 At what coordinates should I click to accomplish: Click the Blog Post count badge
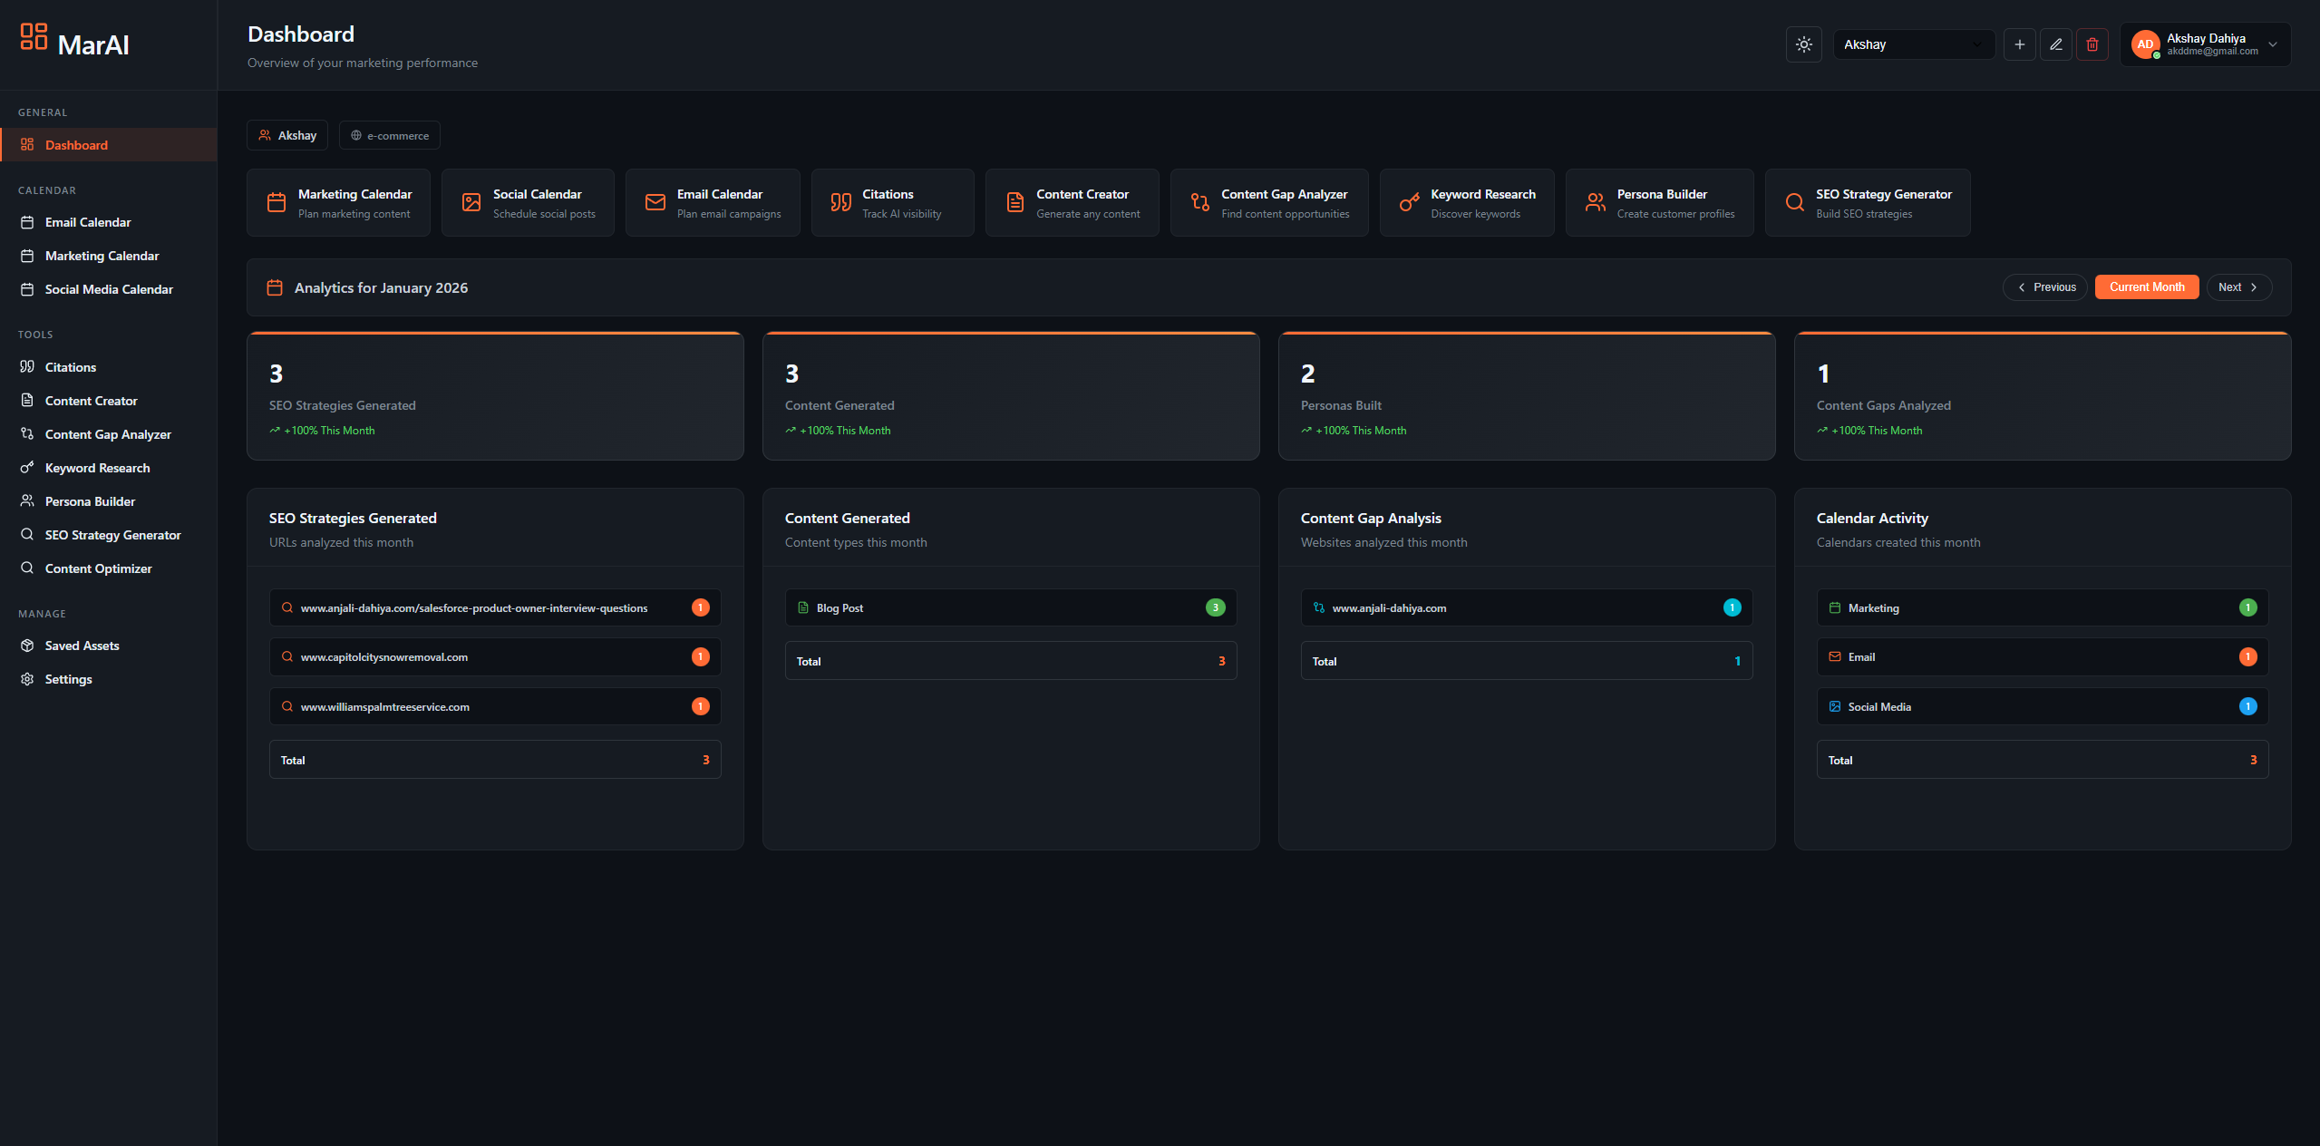point(1215,607)
